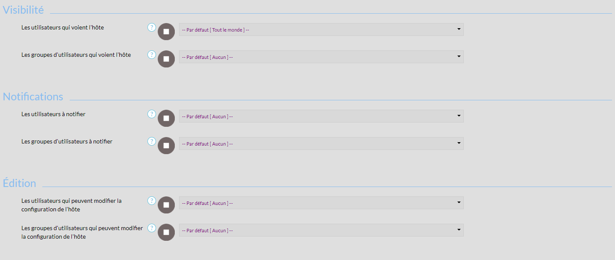Toggle checkbox for groups modifying host configuration
This screenshot has width=615, height=260.
coord(166,232)
